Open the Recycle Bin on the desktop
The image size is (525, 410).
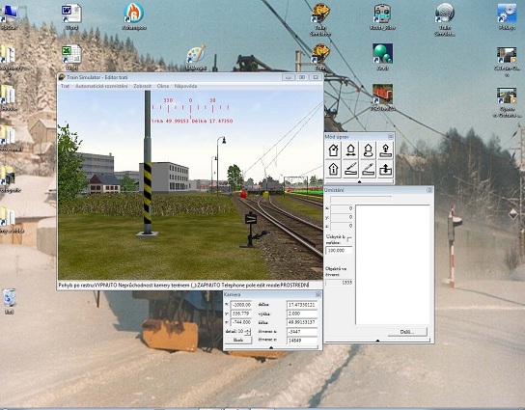click(9, 301)
